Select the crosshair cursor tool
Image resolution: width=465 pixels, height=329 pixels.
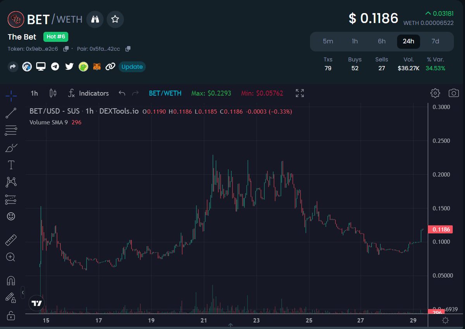(11, 95)
